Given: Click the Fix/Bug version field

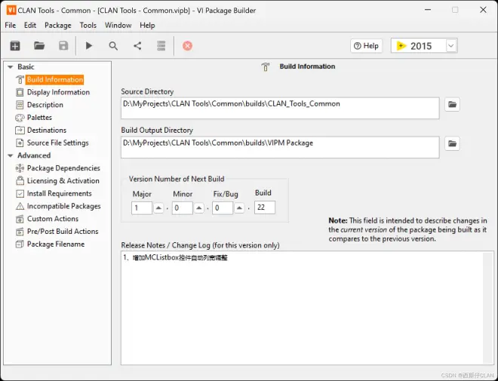Looking at the screenshot, I should coord(223,208).
